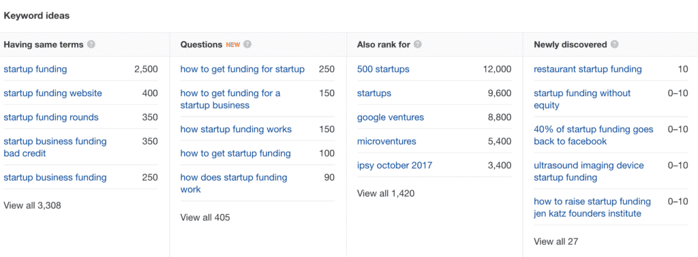Select ultrasound imaging device startup funding
Viewport: 698px width, 257px height.
click(588, 172)
